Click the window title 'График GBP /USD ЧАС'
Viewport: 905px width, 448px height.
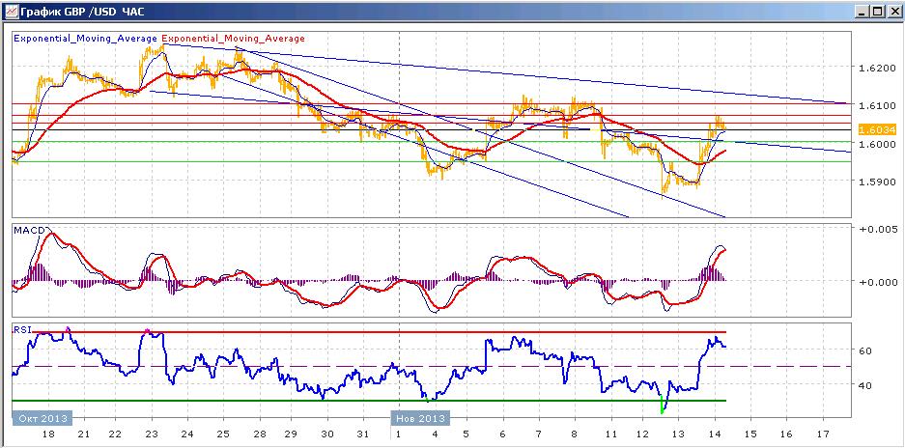(x=81, y=12)
